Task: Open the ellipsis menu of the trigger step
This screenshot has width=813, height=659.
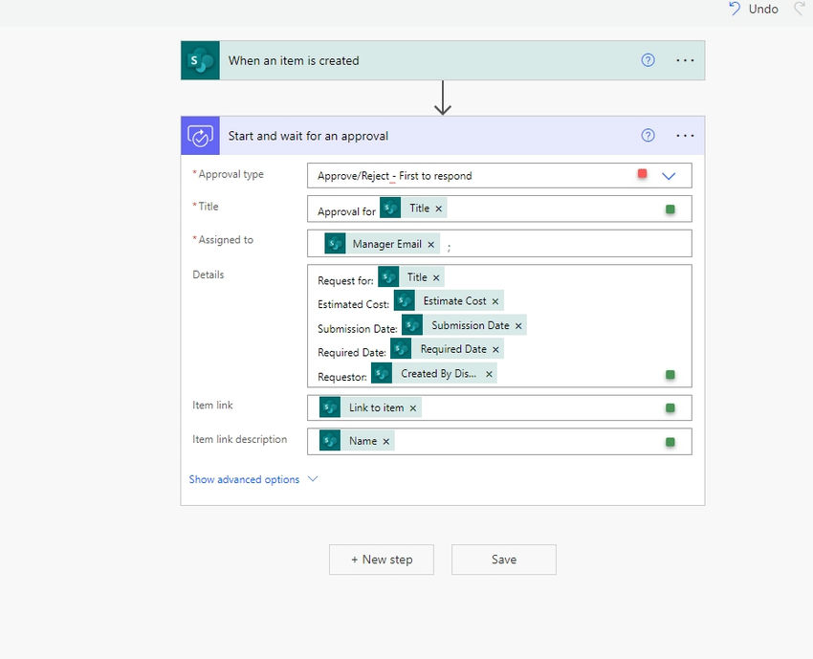Action: point(685,60)
